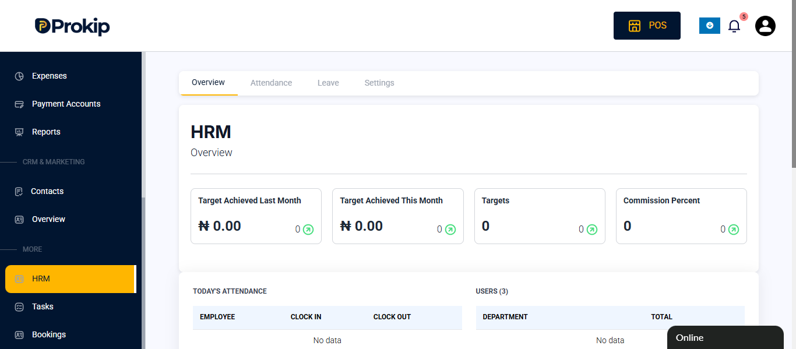Open the notifications bell icon

(x=734, y=26)
